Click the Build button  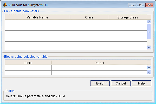(100, 83)
